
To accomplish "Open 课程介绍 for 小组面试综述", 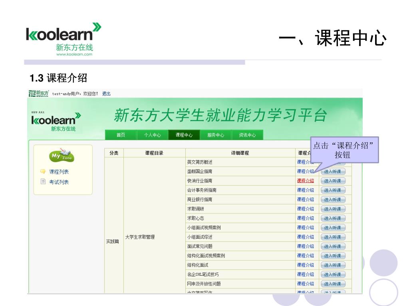I will [305, 237].
